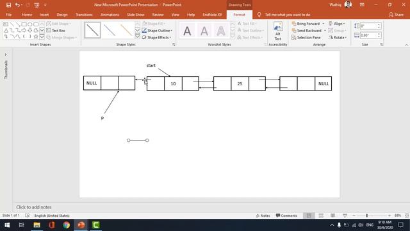Screen dimensions: 410x231
Task: Save the presentation from quick access toolbar
Action: pyautogui.click(x=8, y=5)
